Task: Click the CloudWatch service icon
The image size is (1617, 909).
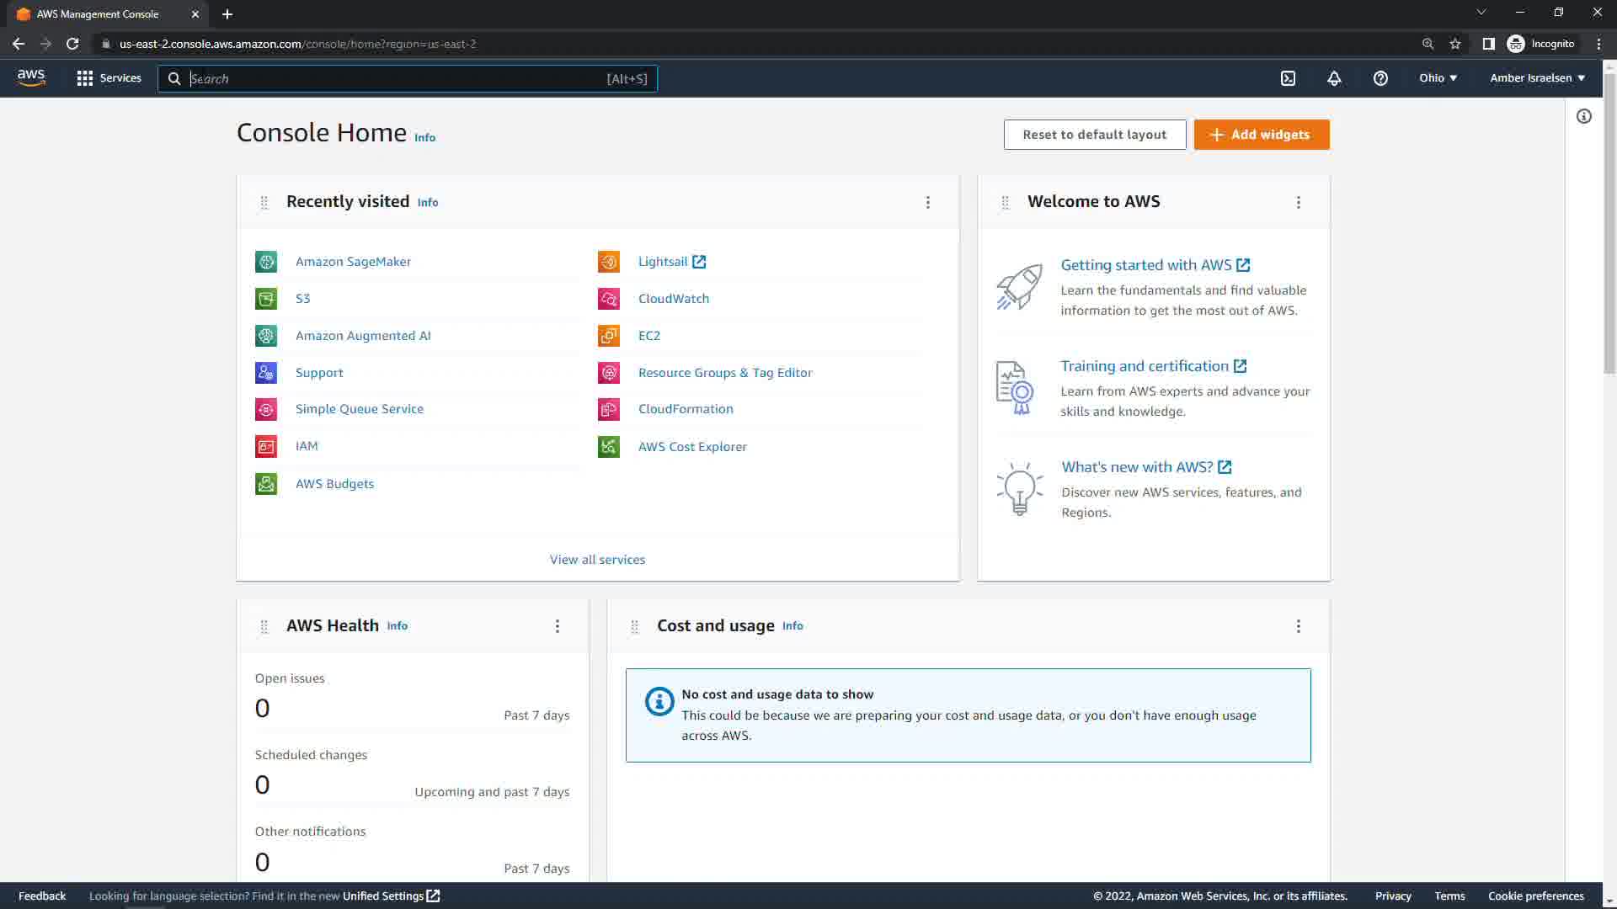Action: click(x=608, y=299)
